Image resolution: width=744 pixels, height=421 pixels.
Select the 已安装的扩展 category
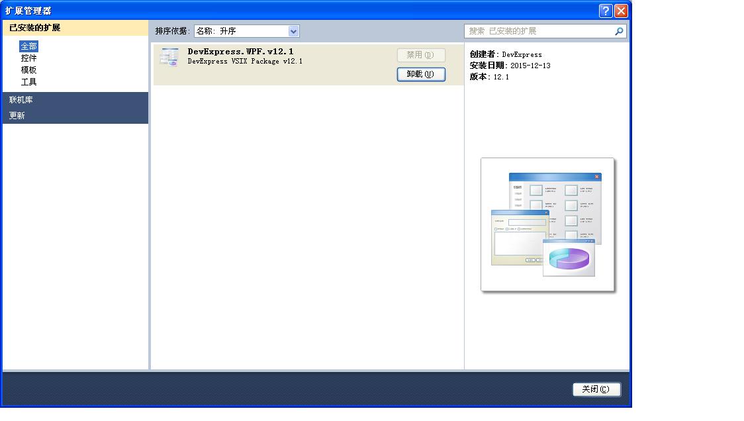tap(75, 28)
